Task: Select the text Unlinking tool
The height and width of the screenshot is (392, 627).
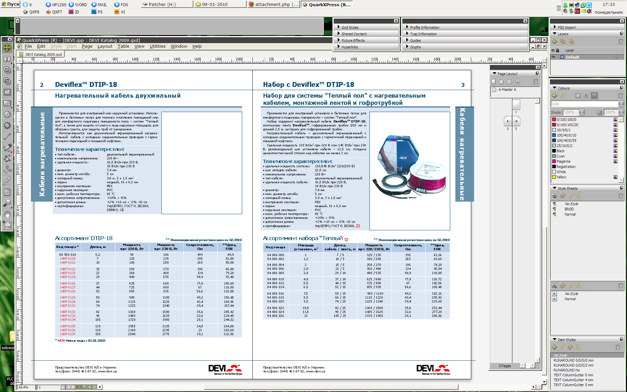Action: 7,81
